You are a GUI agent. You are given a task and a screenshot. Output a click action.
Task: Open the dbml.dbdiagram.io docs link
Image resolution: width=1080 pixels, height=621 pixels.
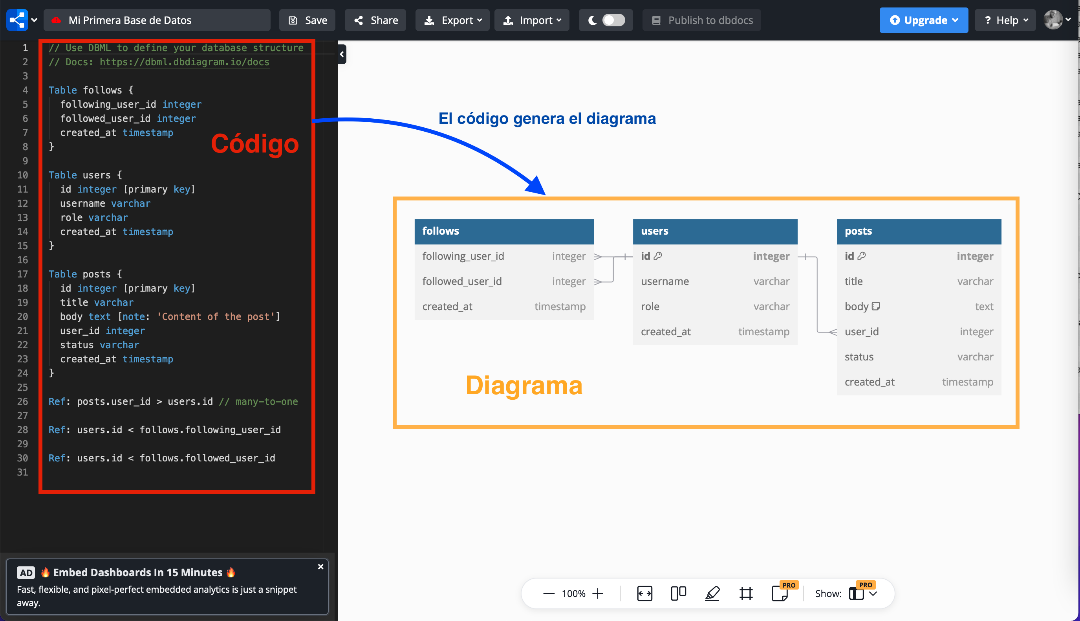[184, 62]
